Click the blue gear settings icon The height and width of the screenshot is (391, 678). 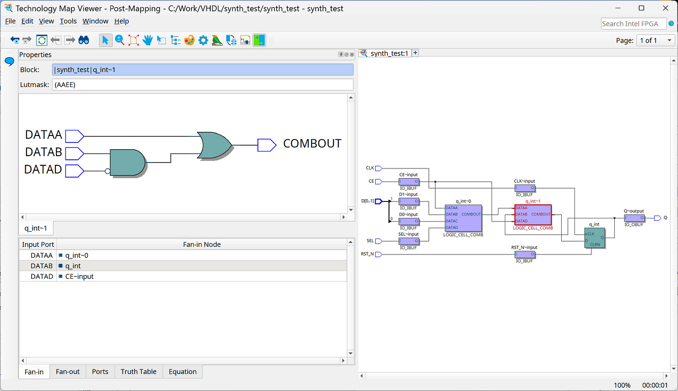click(203, 40)
